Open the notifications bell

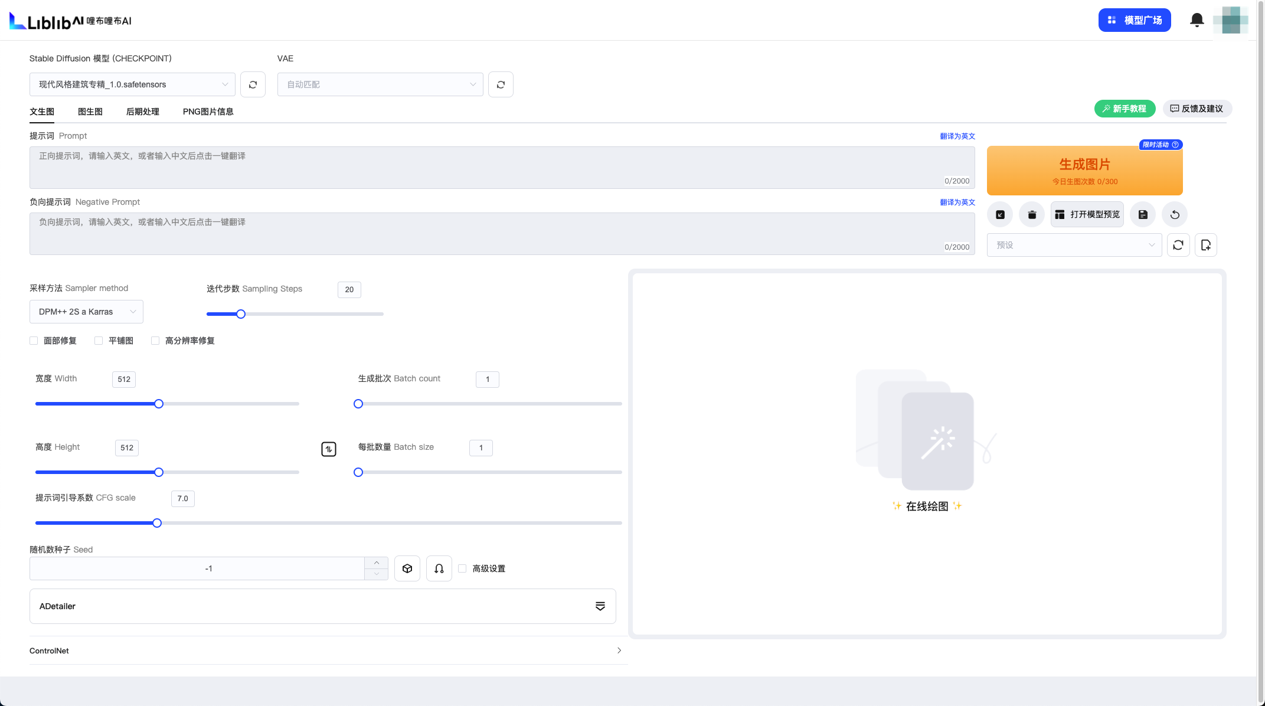click(1197, 20)
